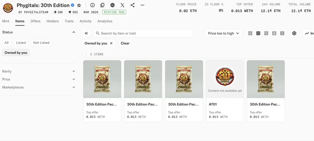
Task: Open the Analytics tab
Action: pos(105,21)
